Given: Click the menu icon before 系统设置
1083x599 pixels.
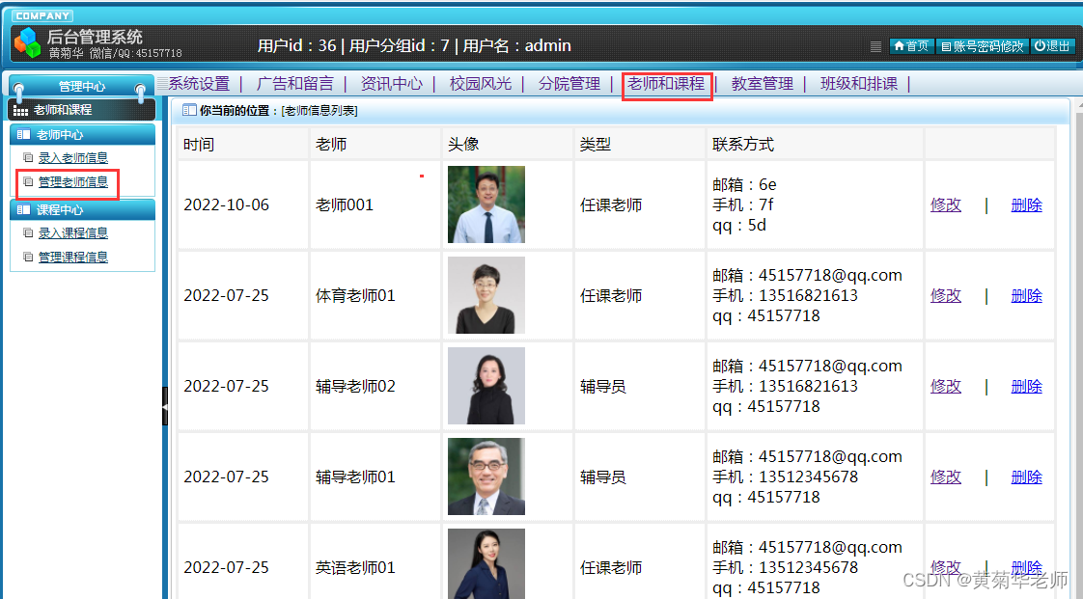Looking at the screenshot, I should pos(162,84).
